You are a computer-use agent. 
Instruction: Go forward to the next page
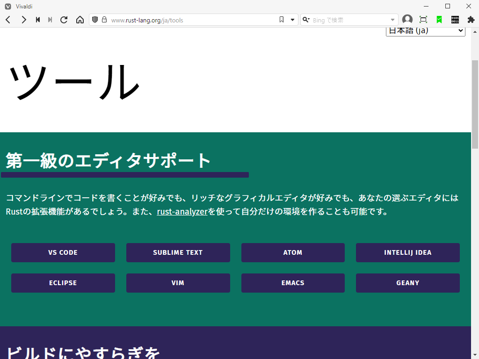(23, 20)
